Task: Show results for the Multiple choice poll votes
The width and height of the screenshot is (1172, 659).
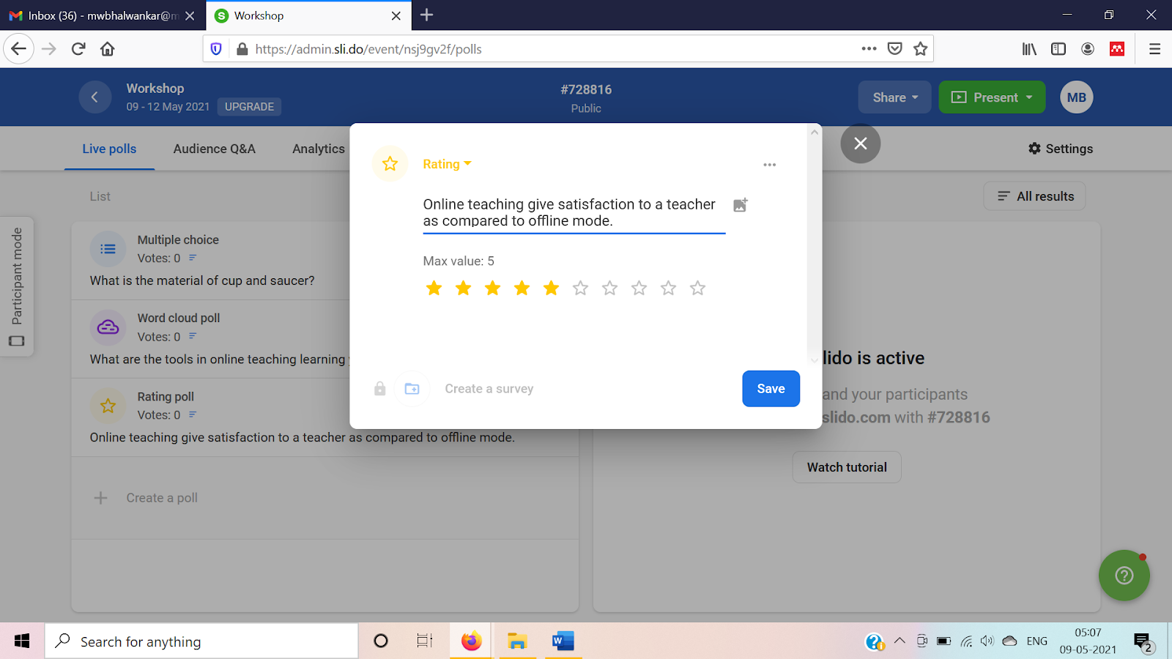Action: tap(193, 258)
